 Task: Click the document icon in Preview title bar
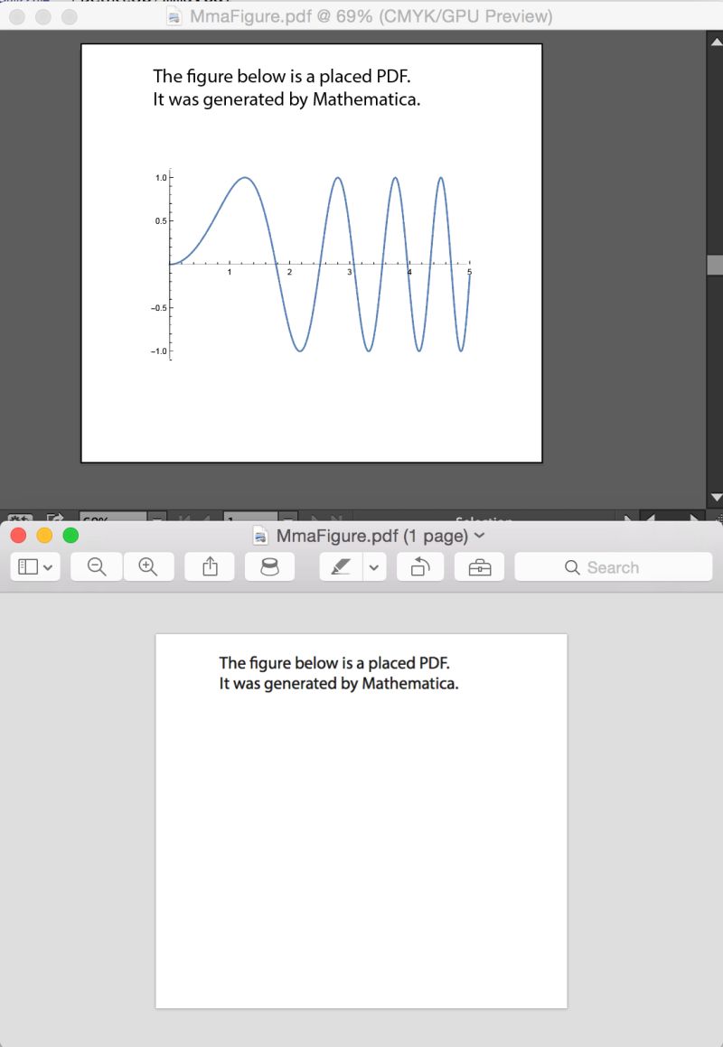259,535
